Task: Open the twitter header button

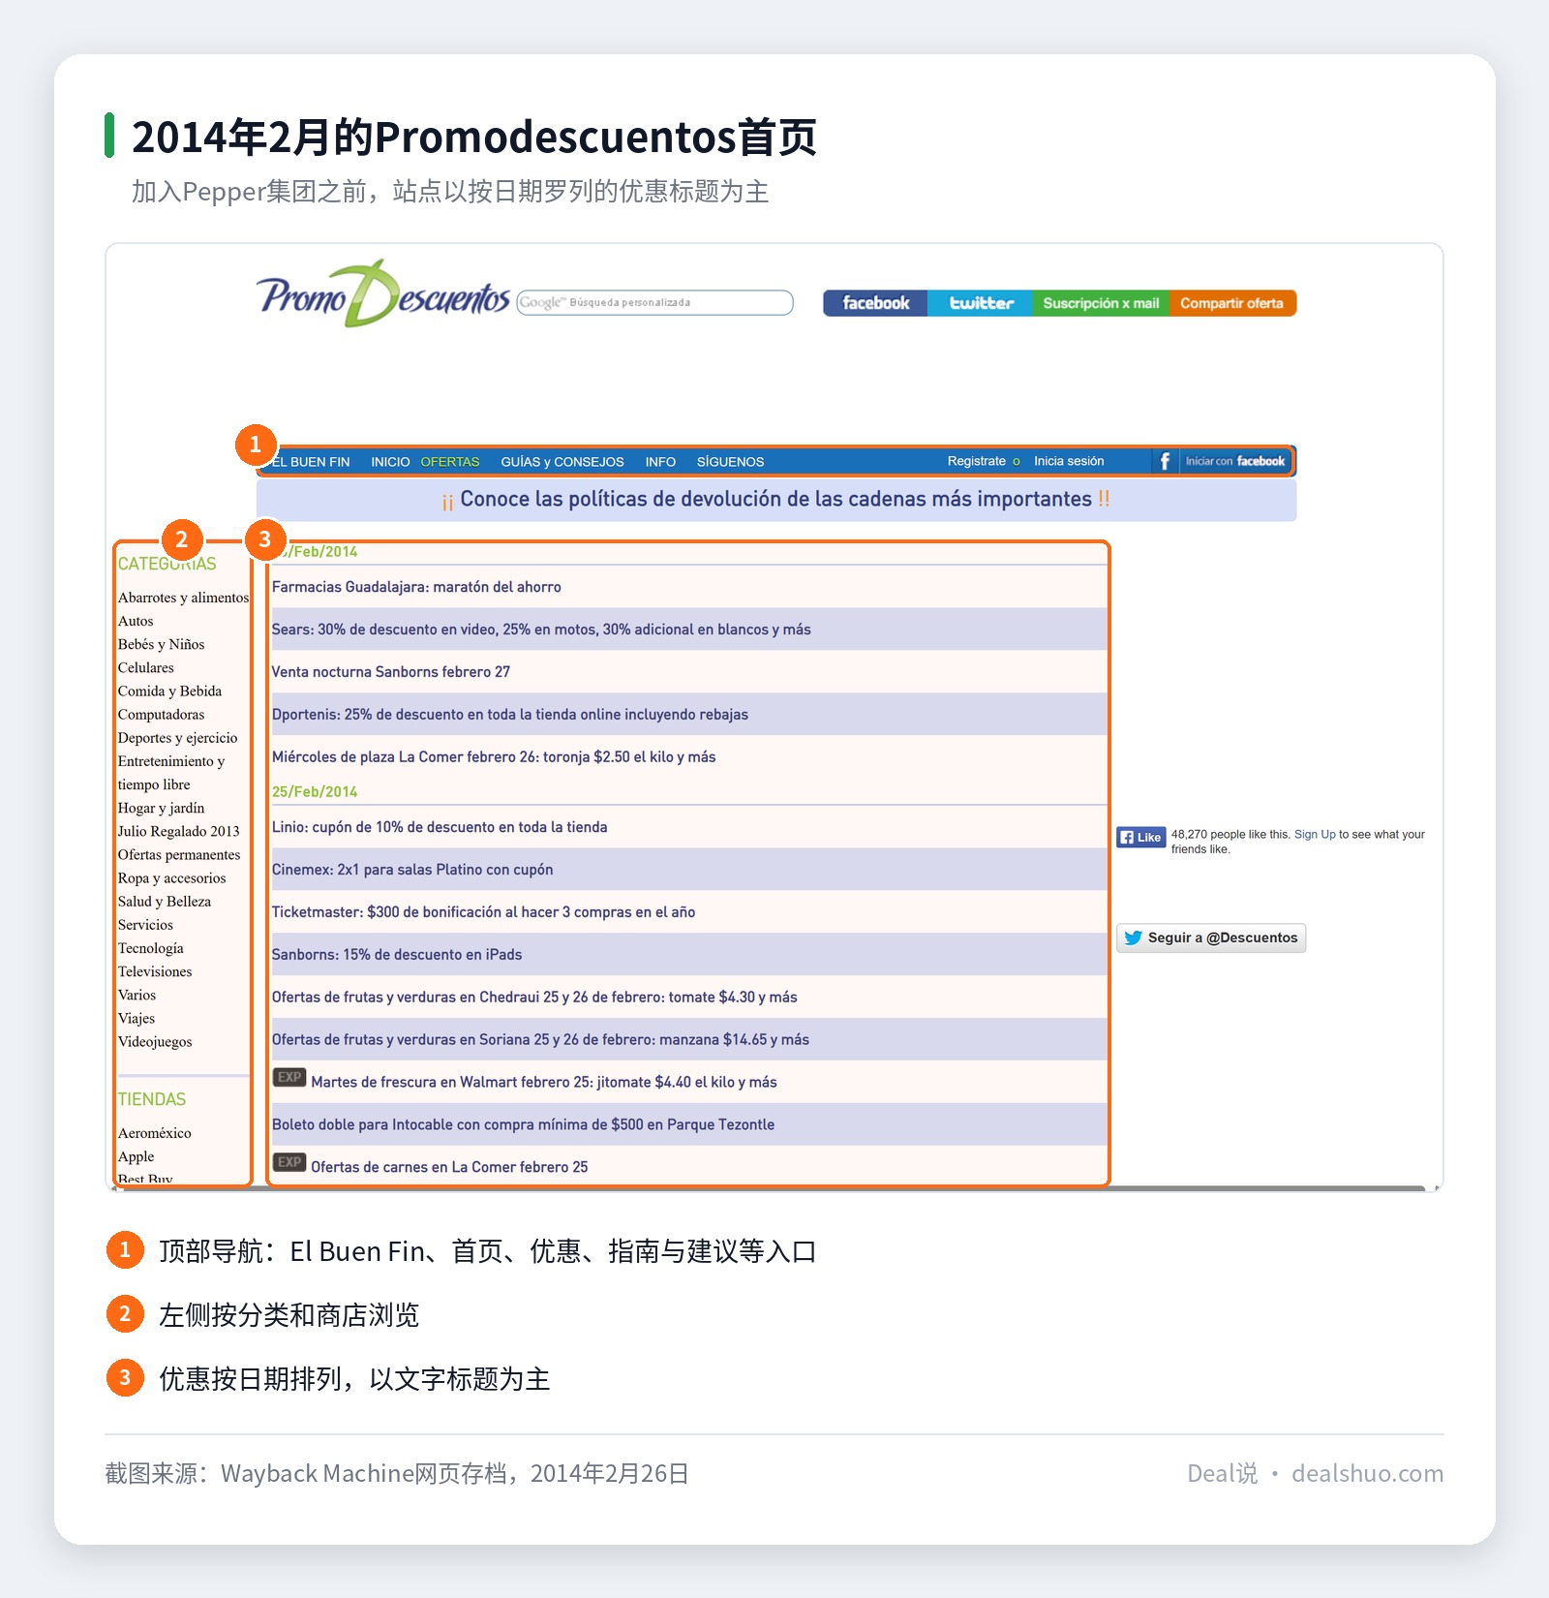Action: 980,303
